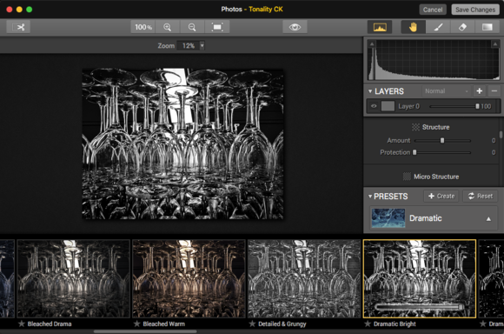This screenshot has height=334, width=504.
Task: Expand the Dramatic preset category arrow
Action: (x=488, y=219)
